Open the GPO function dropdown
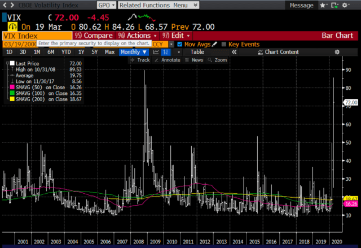 107,5
